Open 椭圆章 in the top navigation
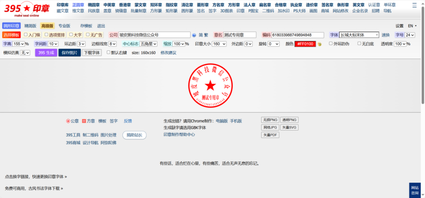 click(94, 5)
